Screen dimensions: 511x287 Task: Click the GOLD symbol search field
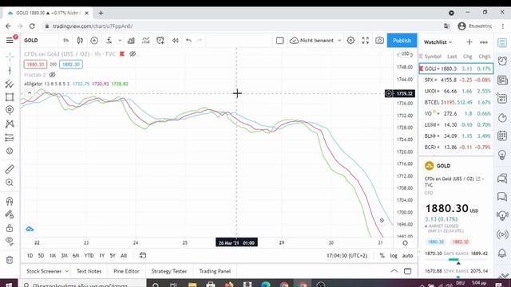click(31, 41)
